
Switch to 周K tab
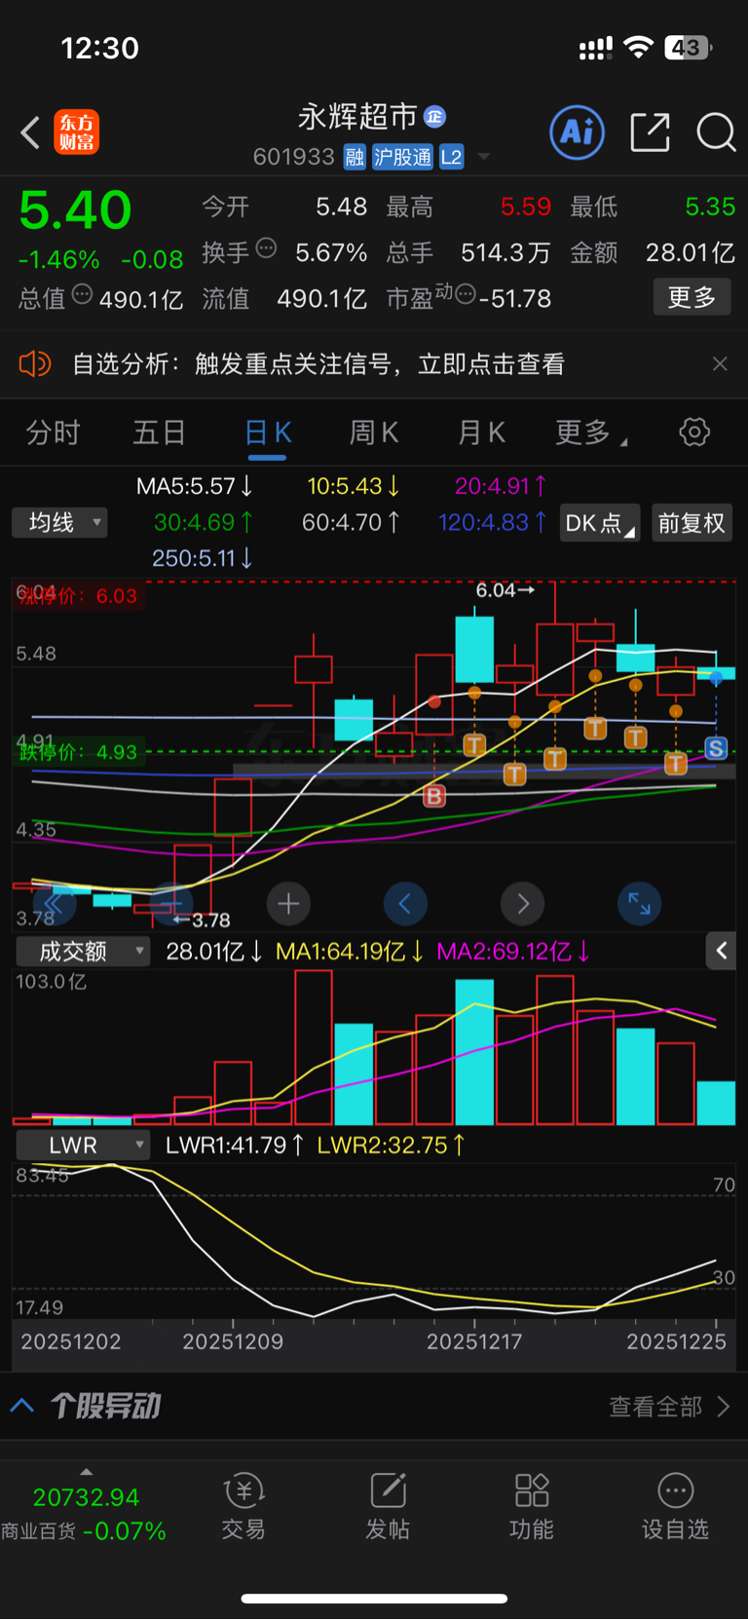pyautogui.click(x=374, y=433)
